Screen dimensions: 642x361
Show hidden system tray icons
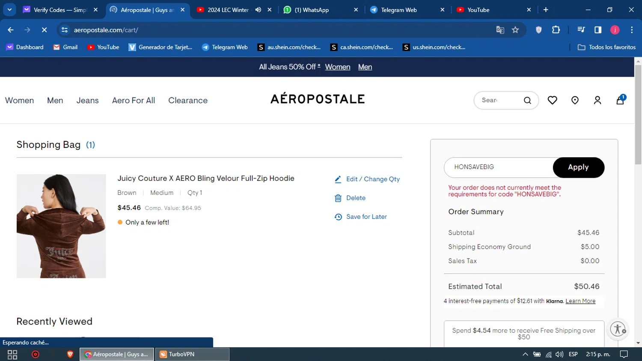pos(525,354)
